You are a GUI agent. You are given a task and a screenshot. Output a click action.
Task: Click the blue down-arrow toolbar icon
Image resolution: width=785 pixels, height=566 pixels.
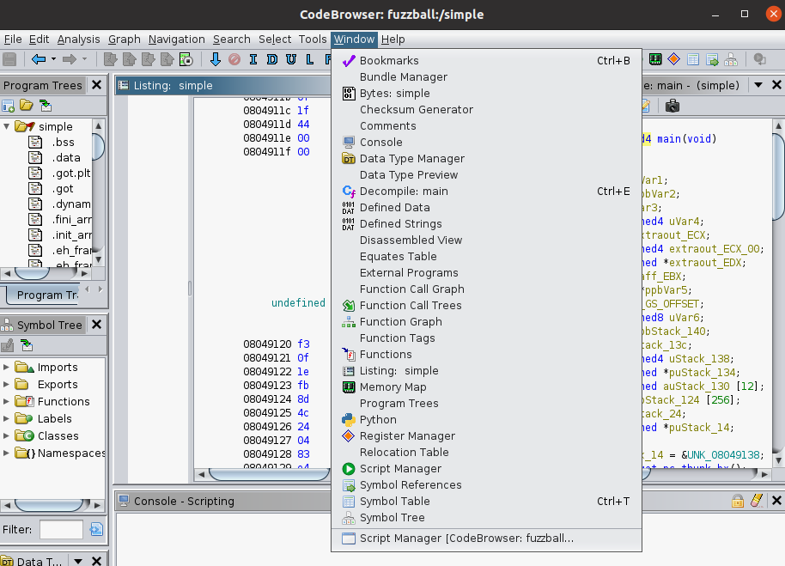point(216,59)
